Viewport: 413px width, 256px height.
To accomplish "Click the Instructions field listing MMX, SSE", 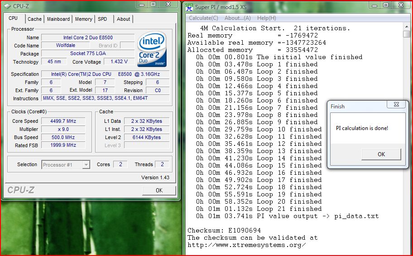I will tap(106, 98).
